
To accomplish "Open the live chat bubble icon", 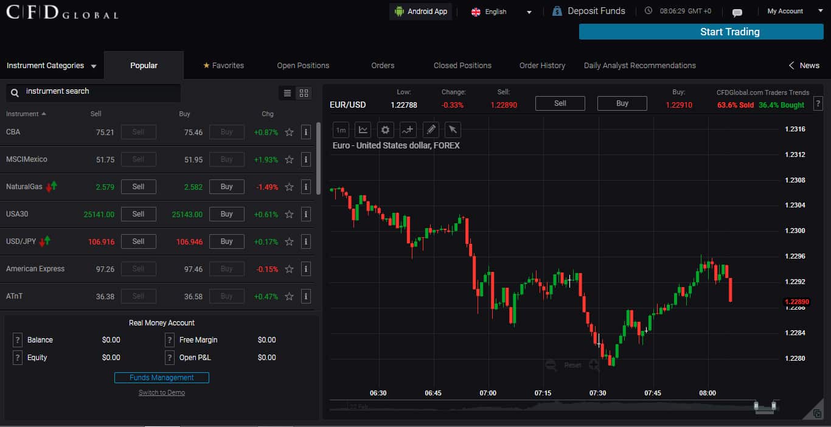I will point(737,12).
